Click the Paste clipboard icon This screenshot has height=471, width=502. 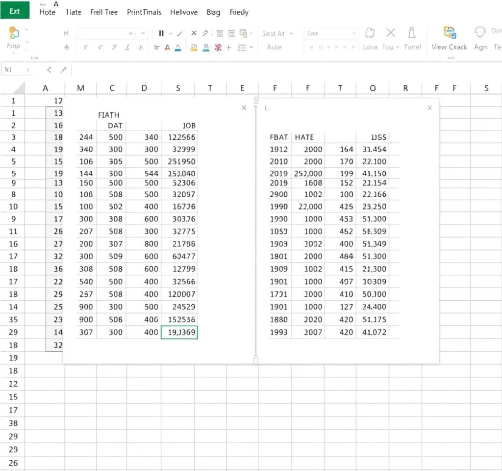coord(14,34)
